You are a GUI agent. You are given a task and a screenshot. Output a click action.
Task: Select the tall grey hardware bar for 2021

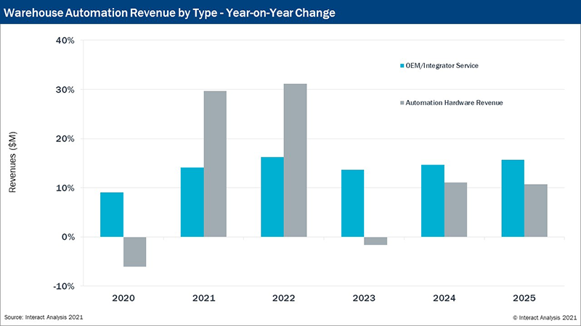click(x=215, y=164)
